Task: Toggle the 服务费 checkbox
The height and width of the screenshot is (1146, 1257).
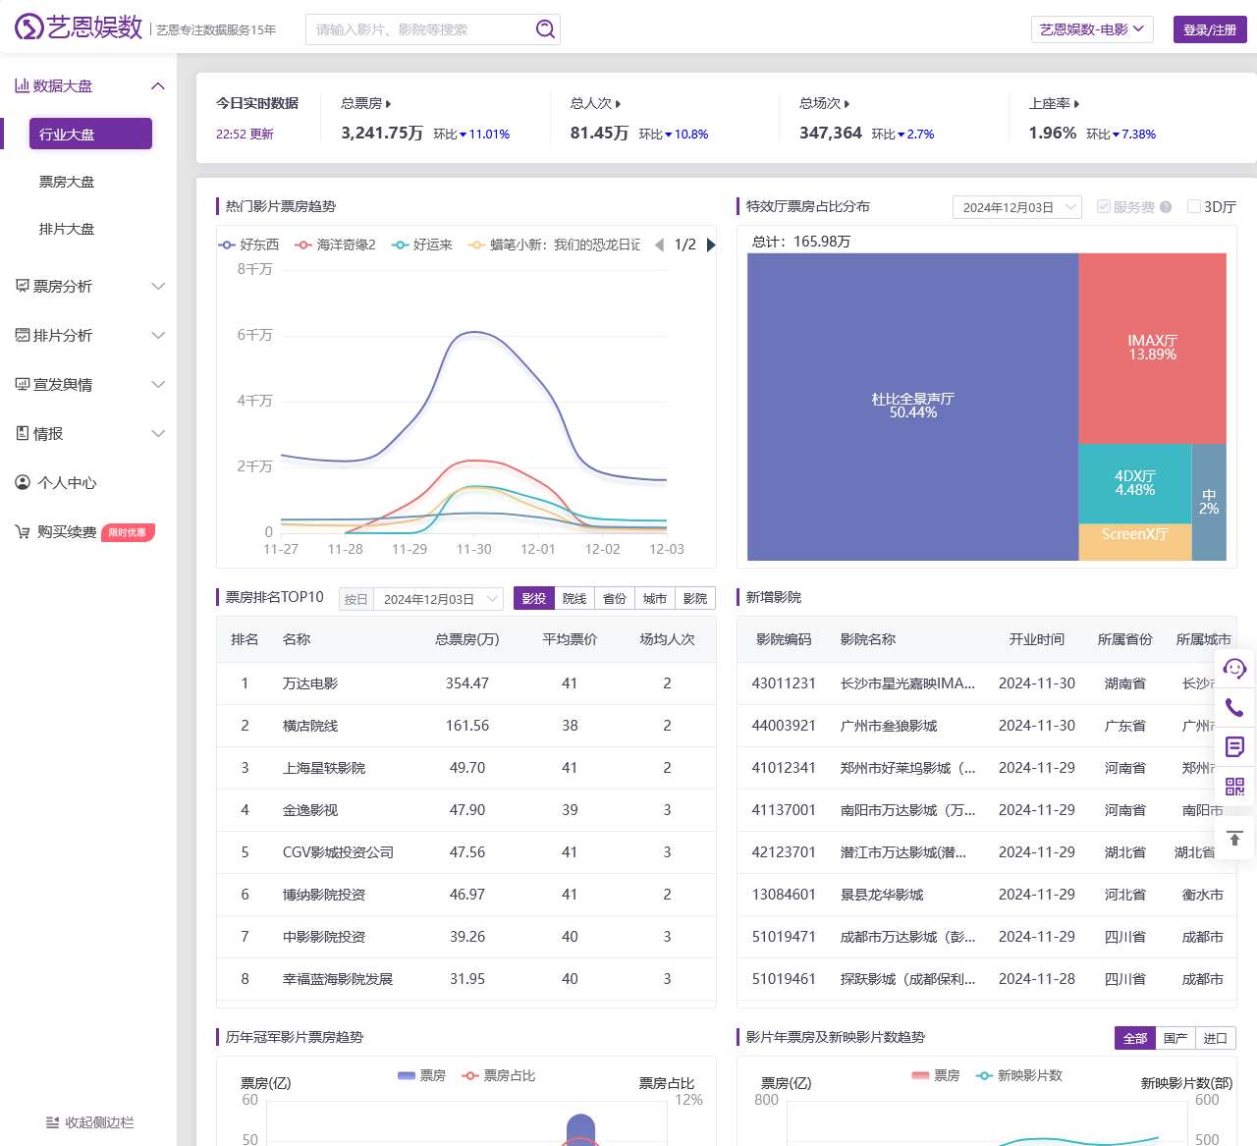Action: 1104,206
